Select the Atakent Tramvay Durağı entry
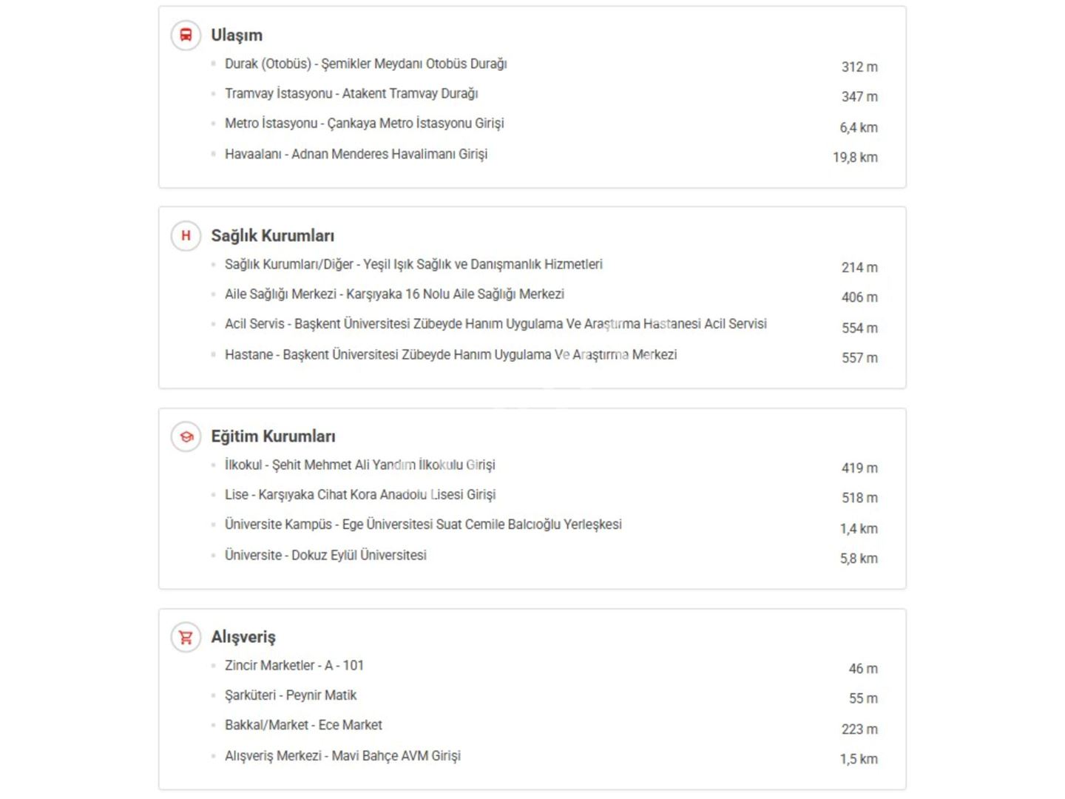 click(x=351, y=94)
